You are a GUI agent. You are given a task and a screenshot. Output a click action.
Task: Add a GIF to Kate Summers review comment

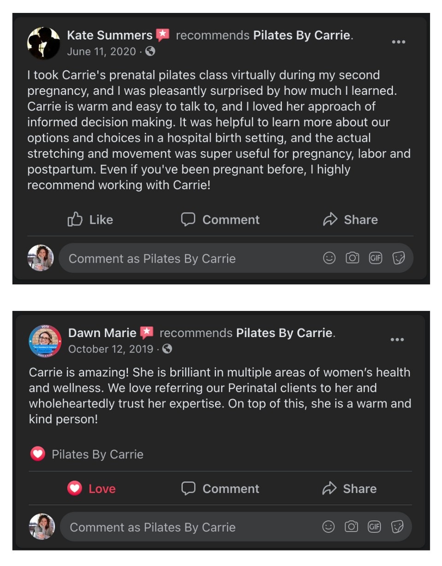tap(375, 258)
